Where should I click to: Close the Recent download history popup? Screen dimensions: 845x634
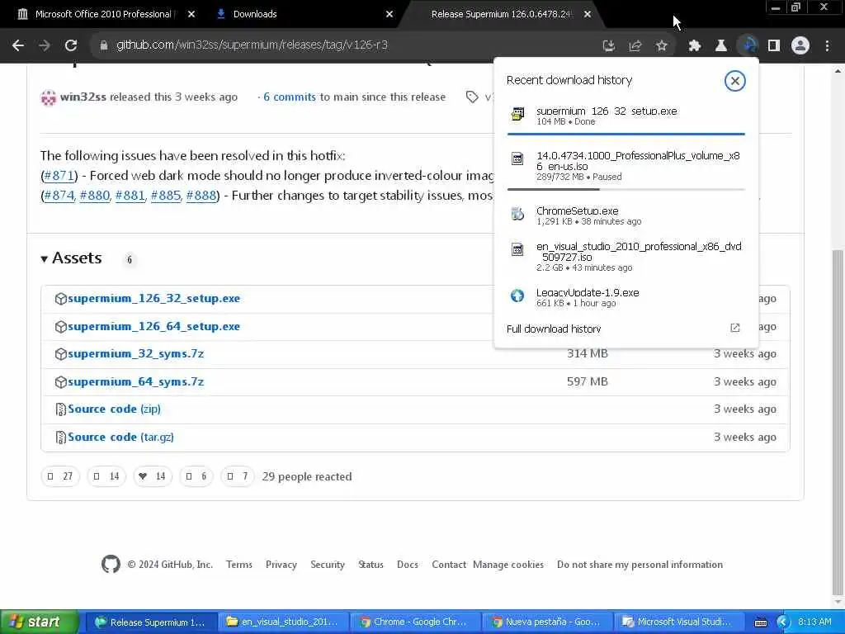point(734,81)
